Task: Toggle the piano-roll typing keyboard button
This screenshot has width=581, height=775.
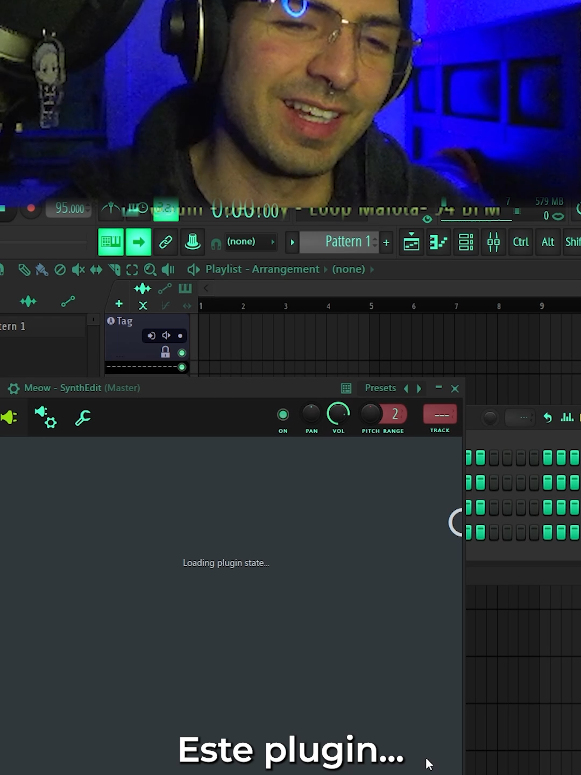Action: click(111, 242)
